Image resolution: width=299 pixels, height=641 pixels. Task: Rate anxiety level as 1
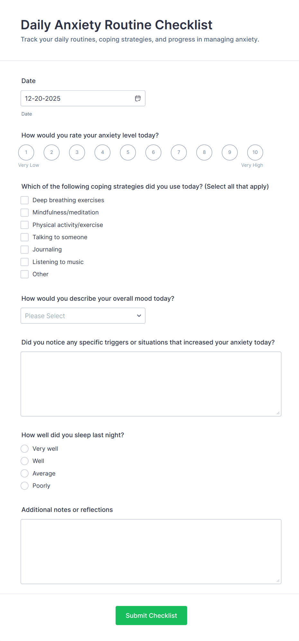click(x=26, y=152)
